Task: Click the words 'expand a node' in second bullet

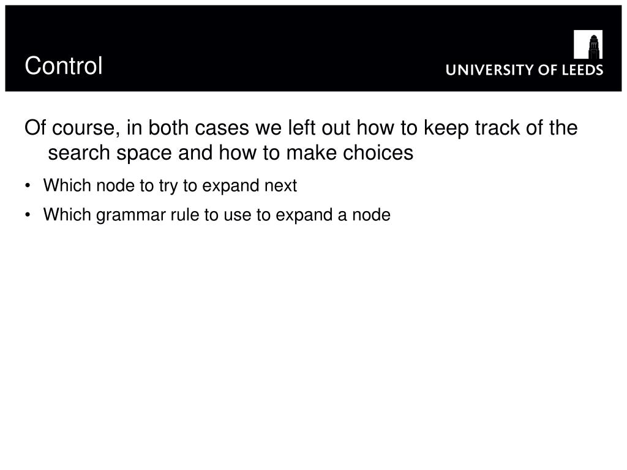Action: pyautogui.click(x=333, y=215)
